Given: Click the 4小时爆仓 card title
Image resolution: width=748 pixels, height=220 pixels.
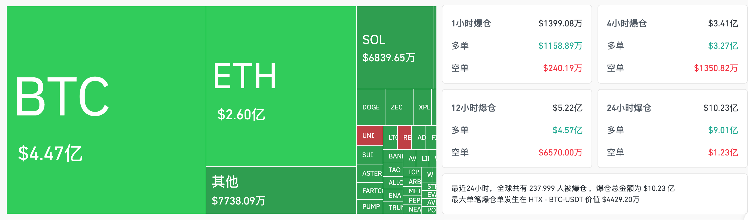Looking at the screenshot, I should point(627,23).
